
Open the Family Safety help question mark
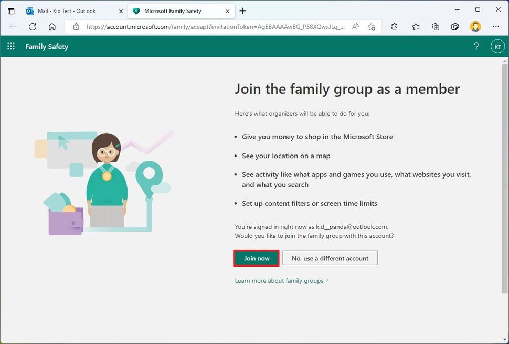(x=476, y=46)
